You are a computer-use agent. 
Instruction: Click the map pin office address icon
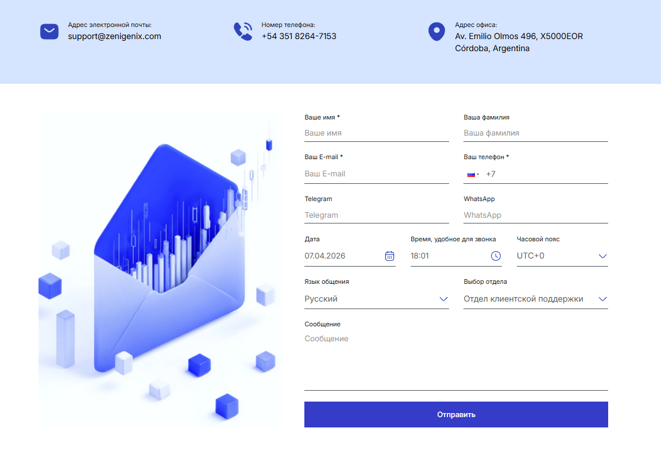pos(436,32)
